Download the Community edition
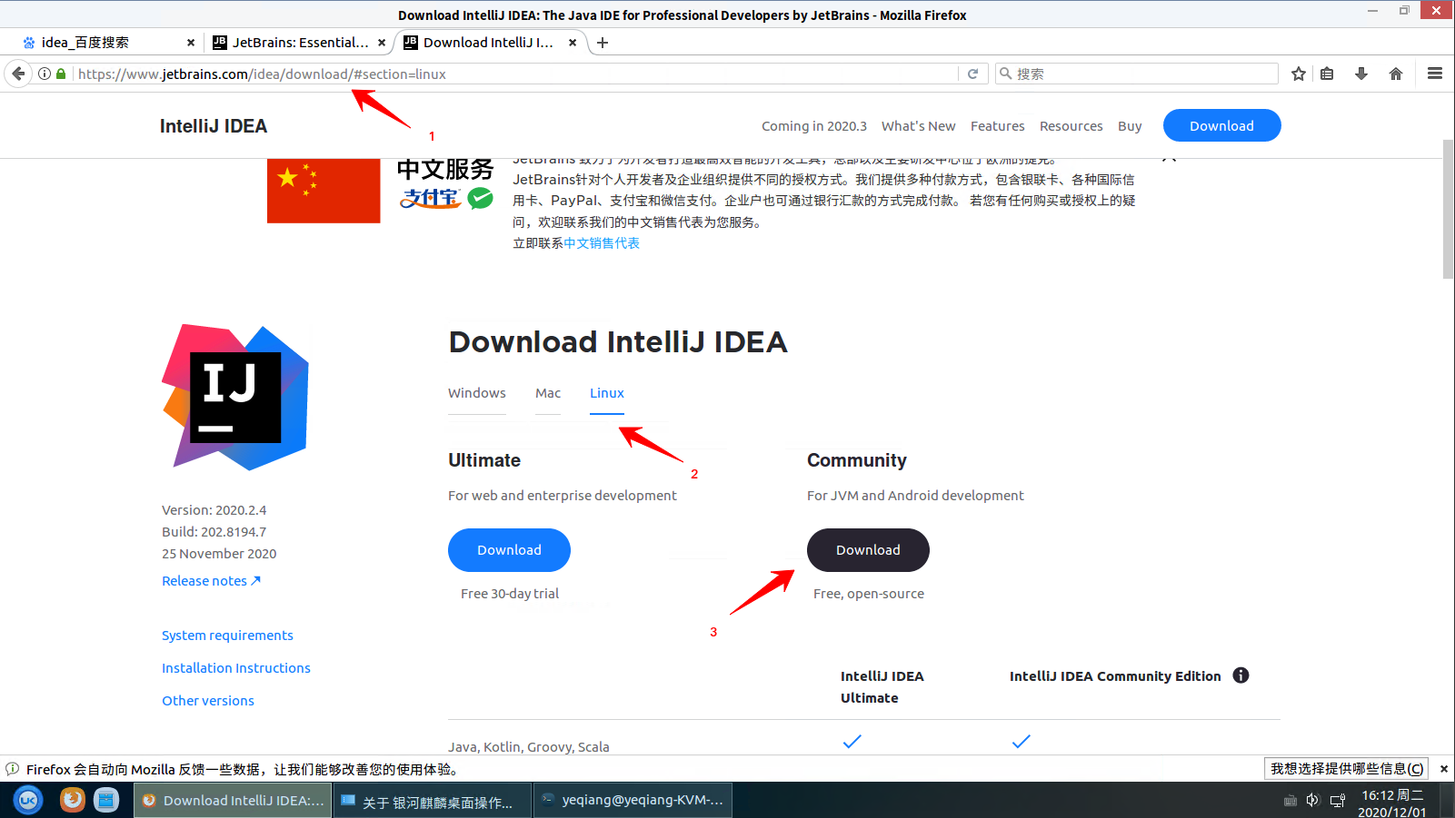 [x=867, y=550]
